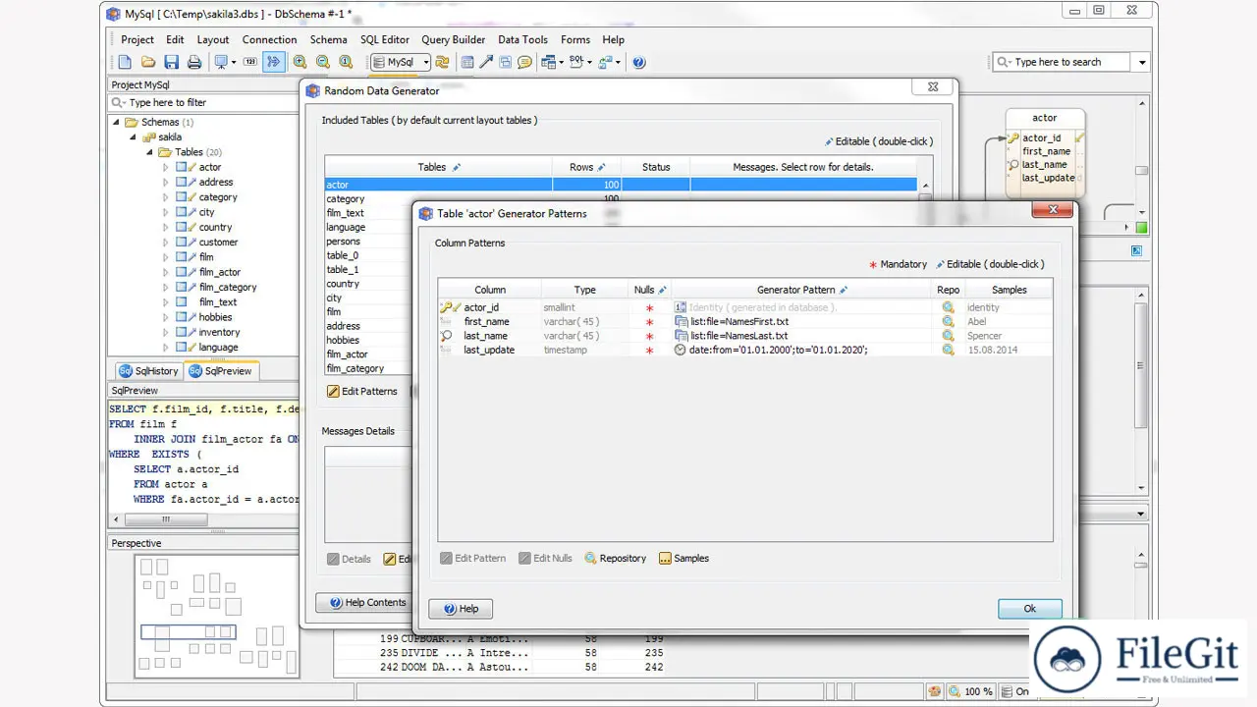Open the MySql database combo box

click(x=401, y=62)
